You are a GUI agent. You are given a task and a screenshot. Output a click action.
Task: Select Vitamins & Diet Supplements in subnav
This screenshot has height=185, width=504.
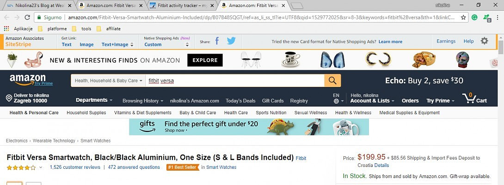(x=143, y=112)
